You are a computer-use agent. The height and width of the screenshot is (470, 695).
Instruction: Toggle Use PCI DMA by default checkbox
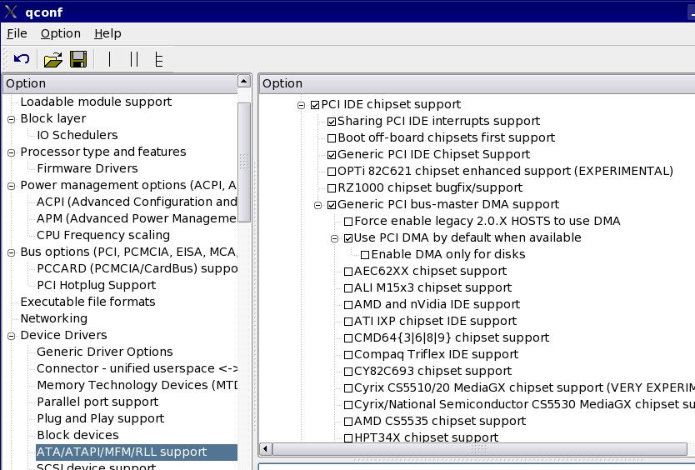(x=348, y=238)
